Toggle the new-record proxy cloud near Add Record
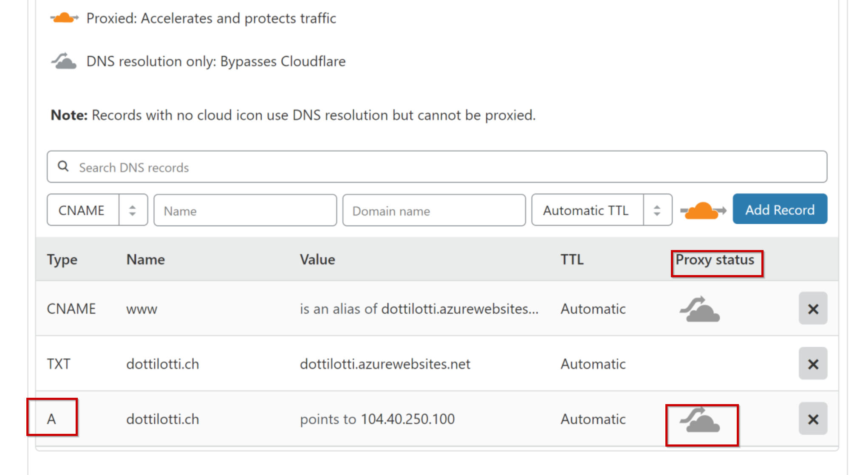 (x=702, y=209)
